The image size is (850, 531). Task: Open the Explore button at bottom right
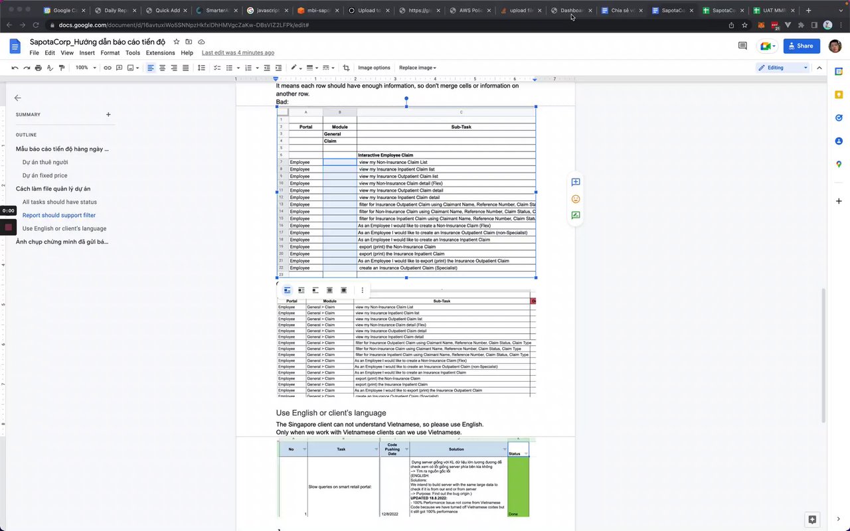tap(812, 519)
